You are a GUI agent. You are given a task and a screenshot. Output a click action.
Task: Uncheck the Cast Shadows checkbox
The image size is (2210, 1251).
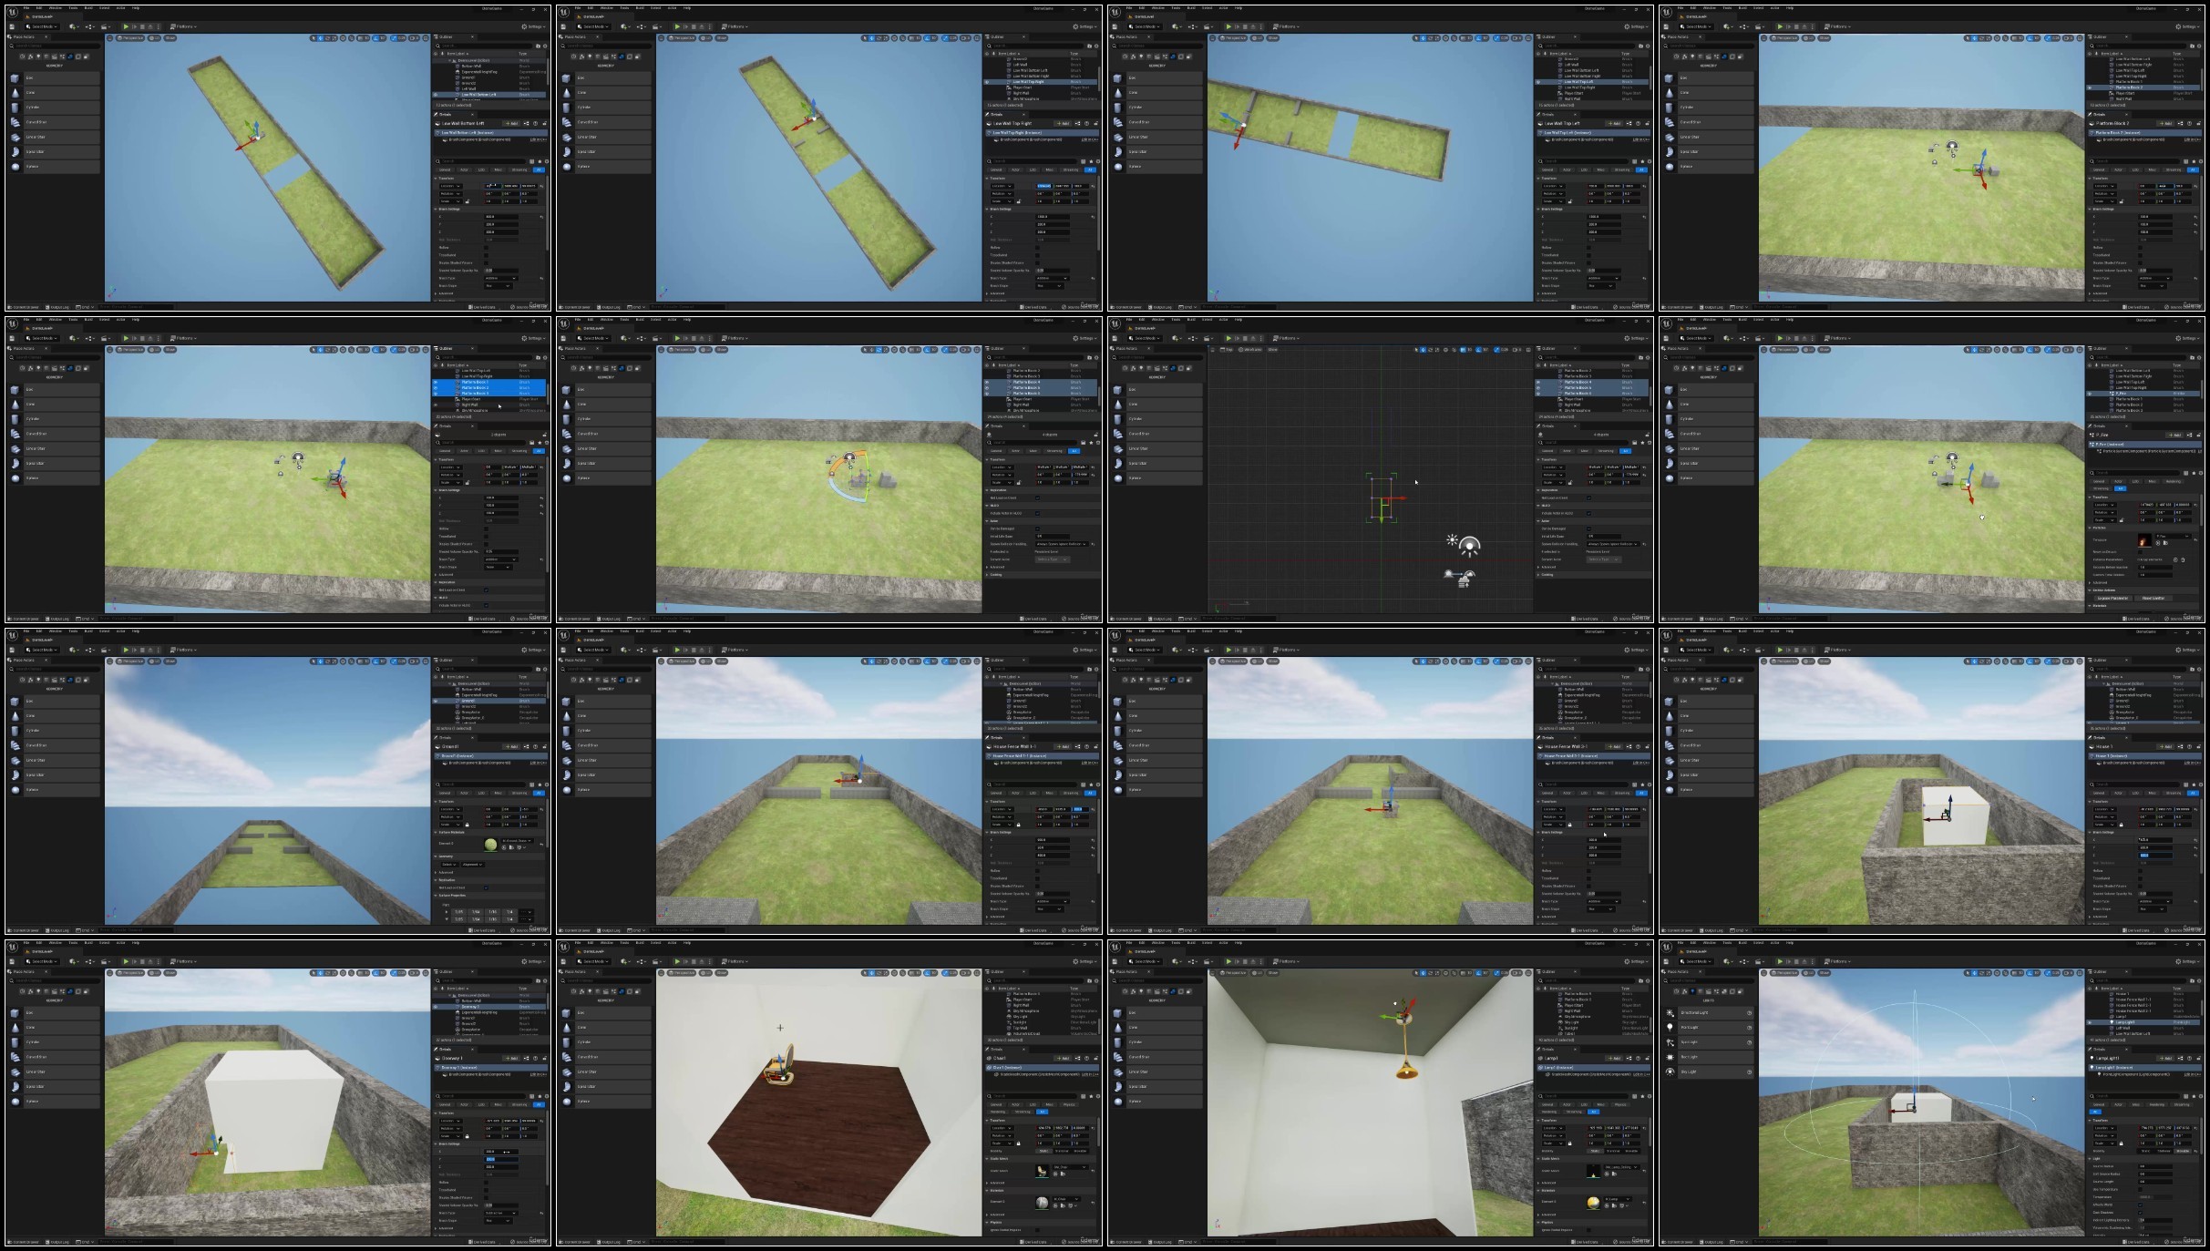click(x=2140, y=1213)
